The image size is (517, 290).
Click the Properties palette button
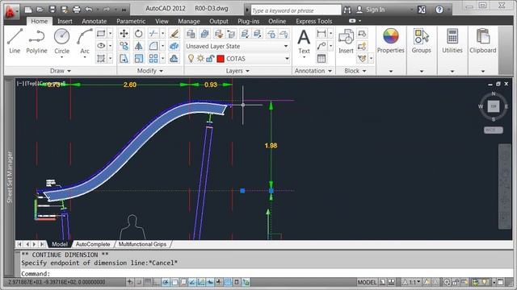[390, 41]
